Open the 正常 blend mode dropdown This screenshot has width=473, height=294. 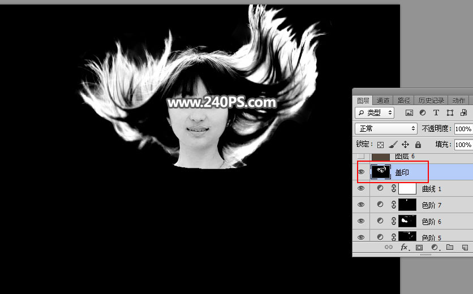click(x=386, y=129)
